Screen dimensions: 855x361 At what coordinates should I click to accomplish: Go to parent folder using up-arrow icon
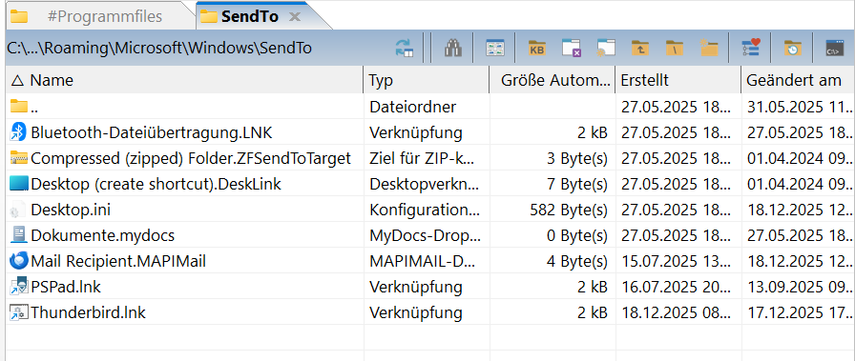coord(640,48)
